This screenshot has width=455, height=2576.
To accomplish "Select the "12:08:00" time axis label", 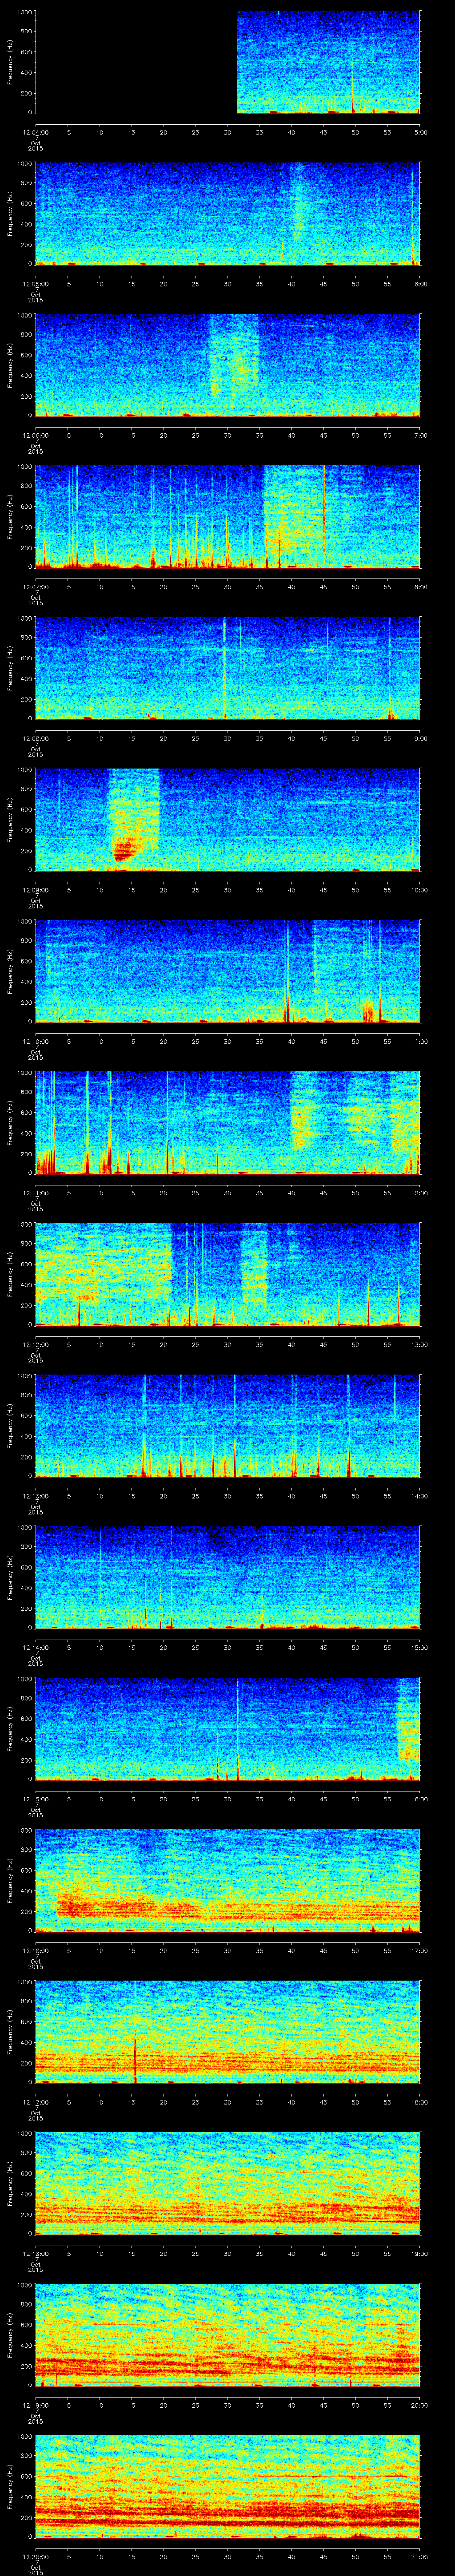I will 35,737.
